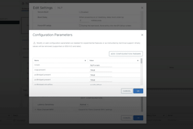Toggle Force EFI setup checkbox
Viewport: 193px width, 129px height.
[x=80, y=25]
